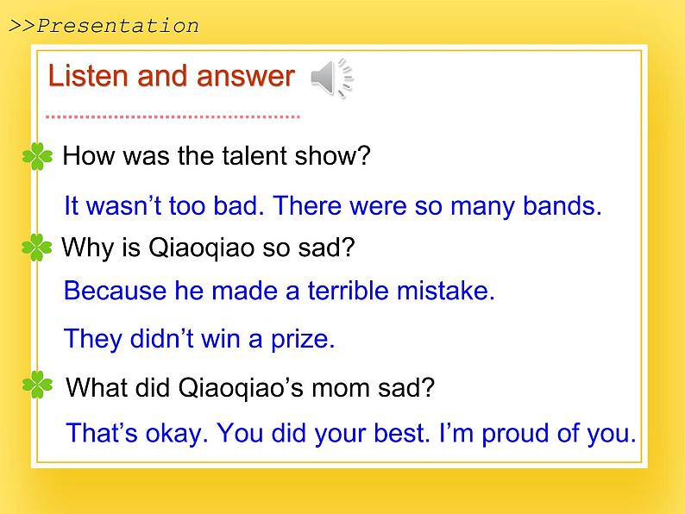The height and width of the screenshot is (514, 685).
Task: Click the word mistake in the blue answer
Action: coord(446,291)
